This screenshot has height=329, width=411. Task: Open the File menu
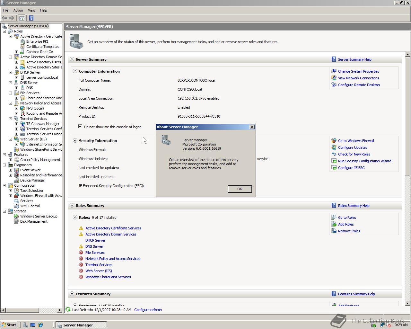click(x=5, y=10)
